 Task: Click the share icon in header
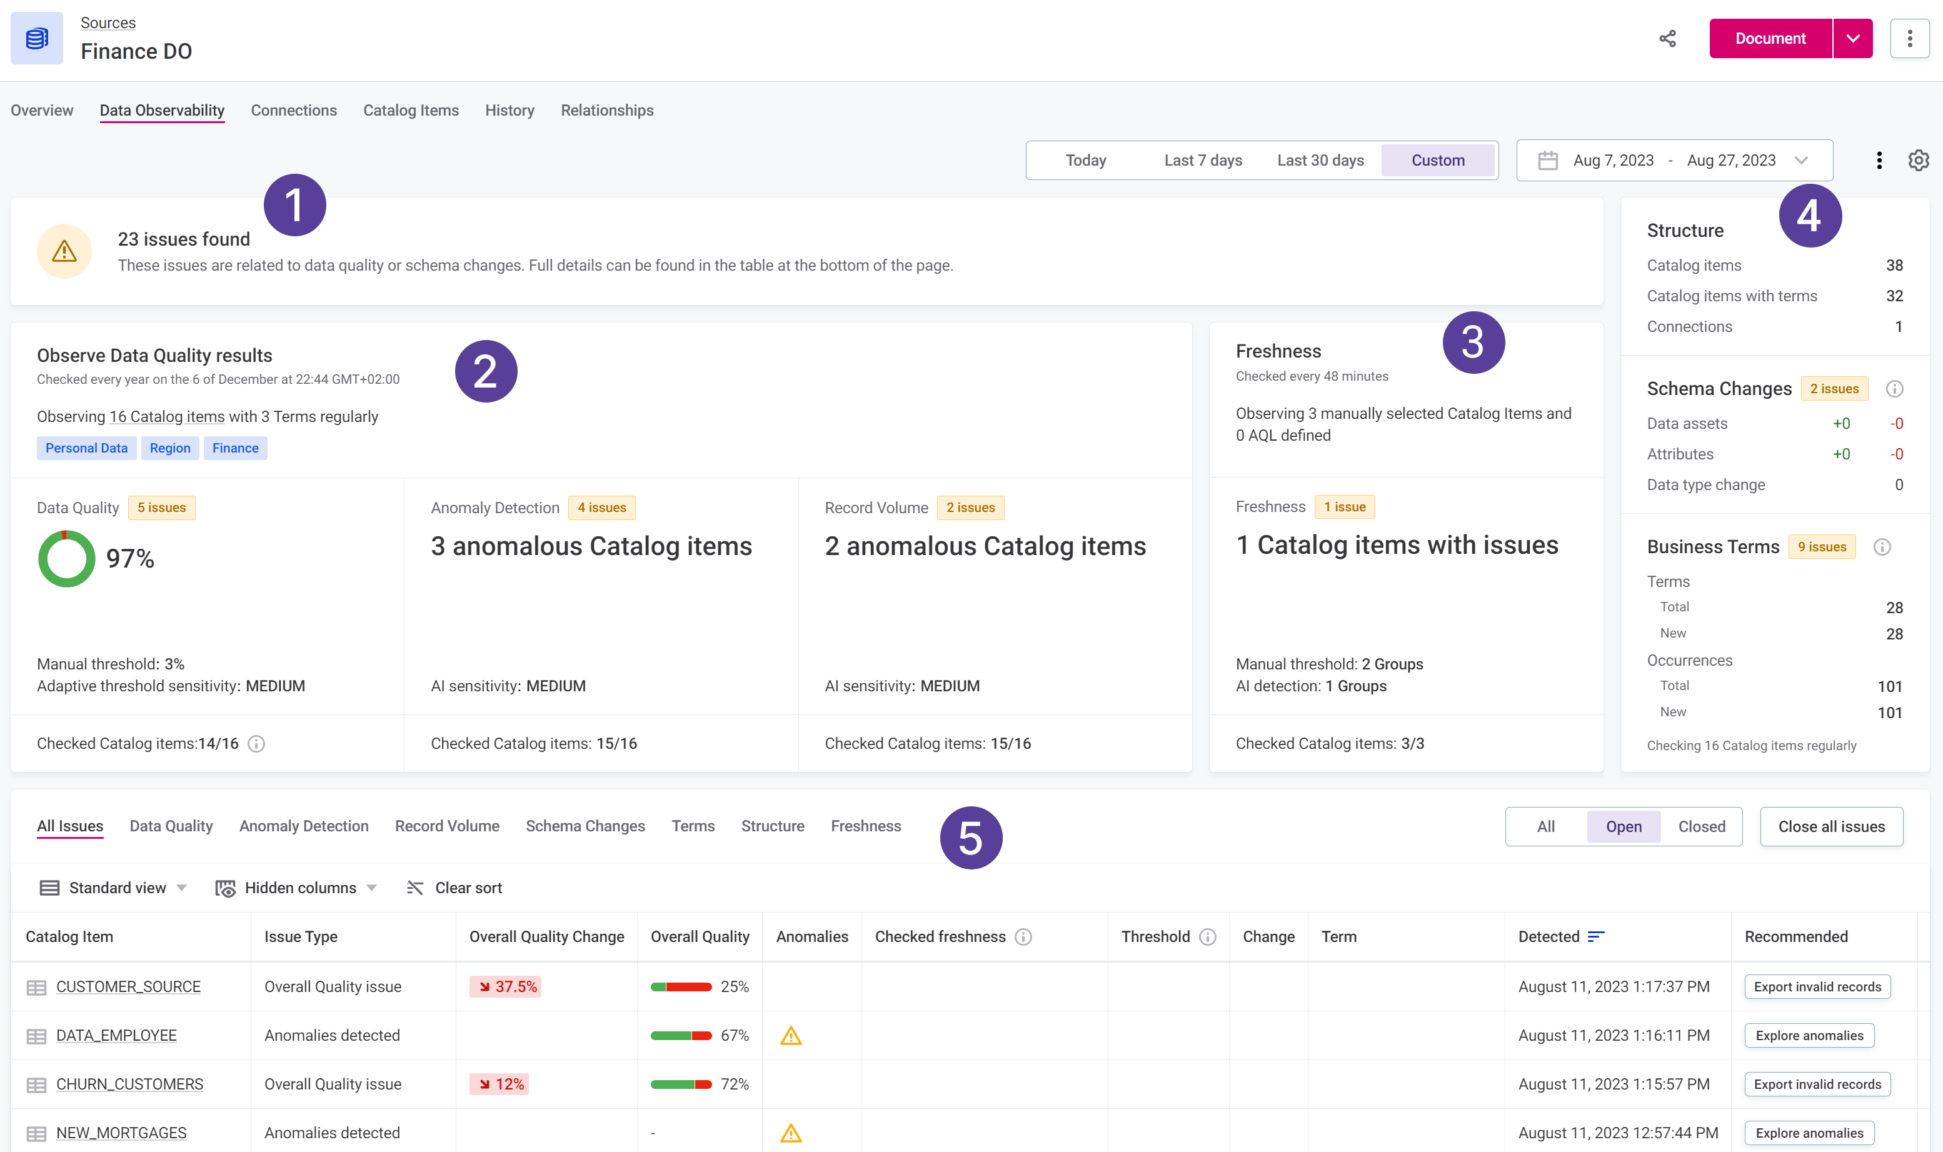coord(1667,39)
